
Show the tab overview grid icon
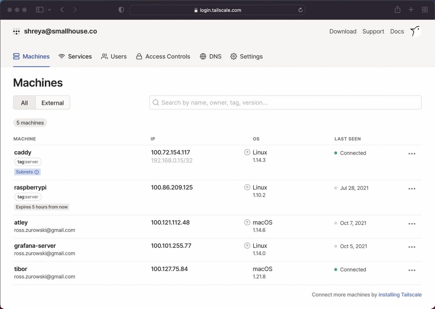(425, 10)
